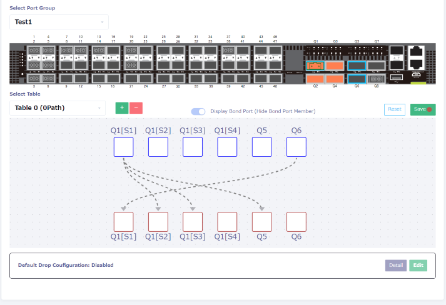Select the red destination node Q1[S3]
446x305 pixels.
pyautogui.click(x=193, y=222)
